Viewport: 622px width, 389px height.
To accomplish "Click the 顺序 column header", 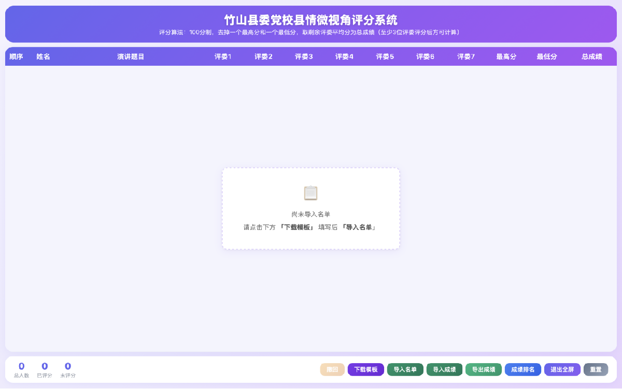I will [16, 57].
